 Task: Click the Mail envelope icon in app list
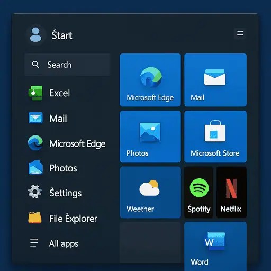35,118
